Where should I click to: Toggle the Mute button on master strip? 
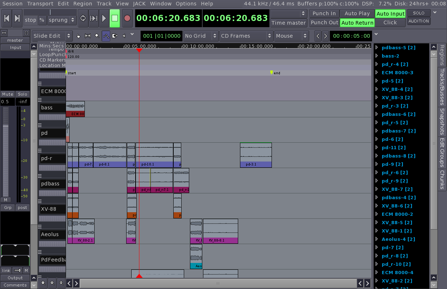(7, 94)
